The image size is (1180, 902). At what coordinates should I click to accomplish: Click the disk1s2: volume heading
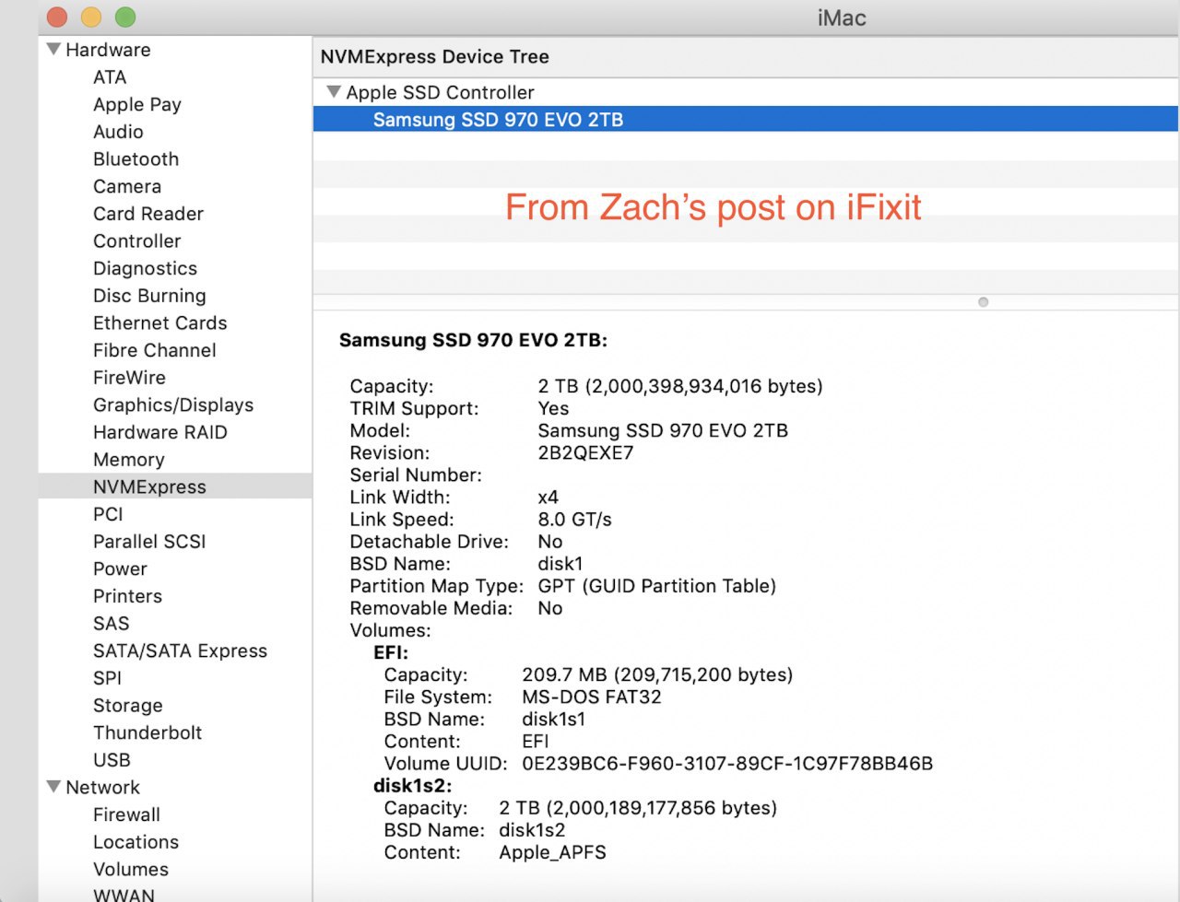click(412, 786)
